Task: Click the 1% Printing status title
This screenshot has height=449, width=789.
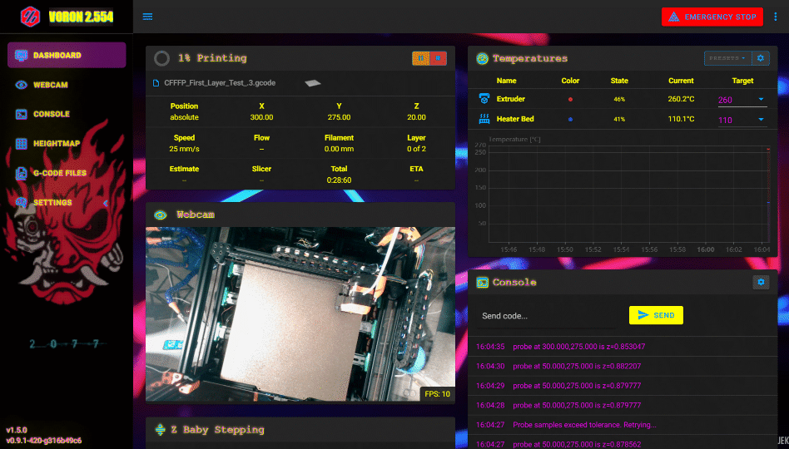Action: 212,58
